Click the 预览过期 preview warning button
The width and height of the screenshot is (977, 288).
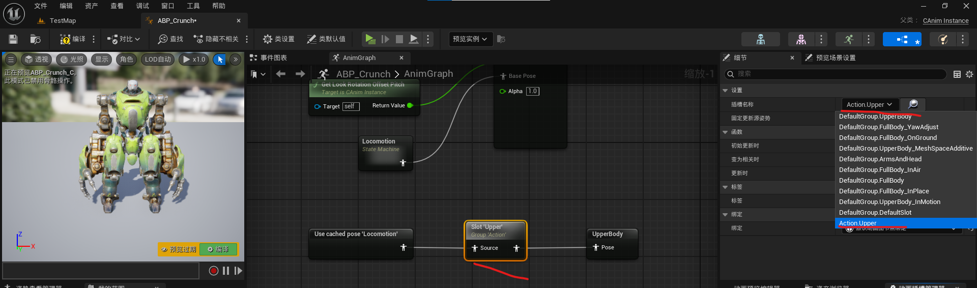coord(178,249)
